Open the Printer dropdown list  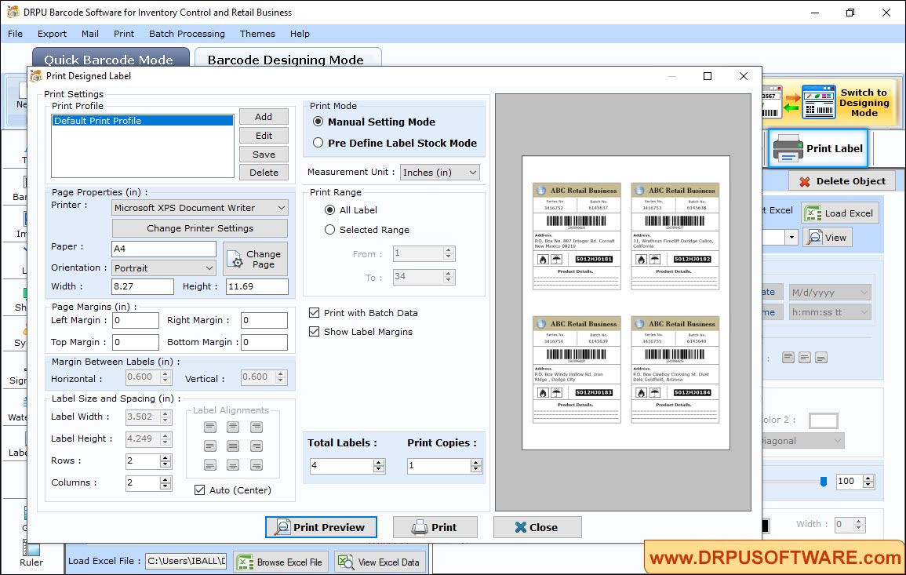[x=200, y=207]
